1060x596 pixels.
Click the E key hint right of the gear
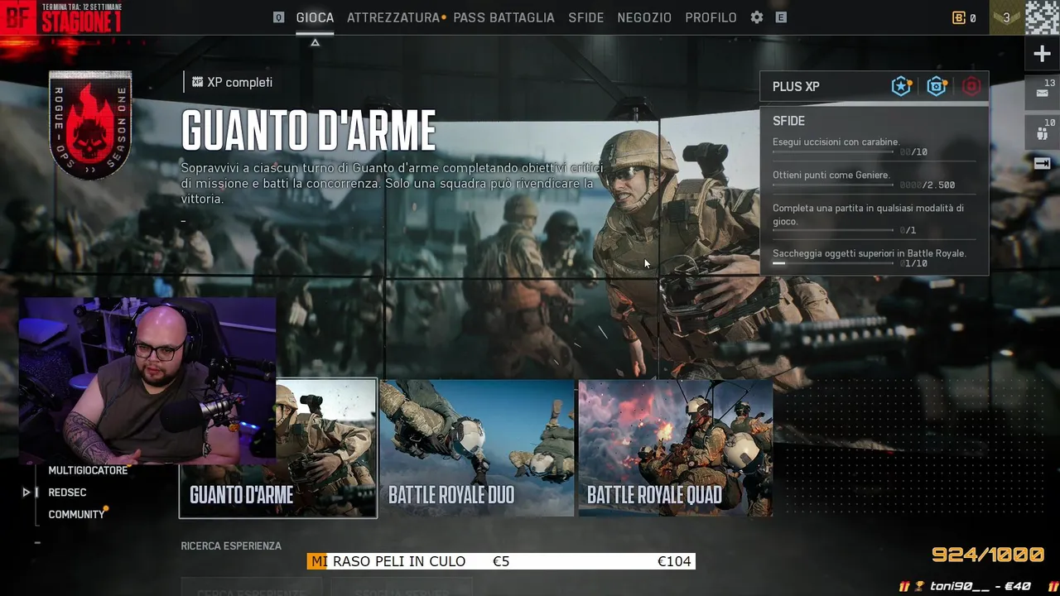[x=781, y=17]
